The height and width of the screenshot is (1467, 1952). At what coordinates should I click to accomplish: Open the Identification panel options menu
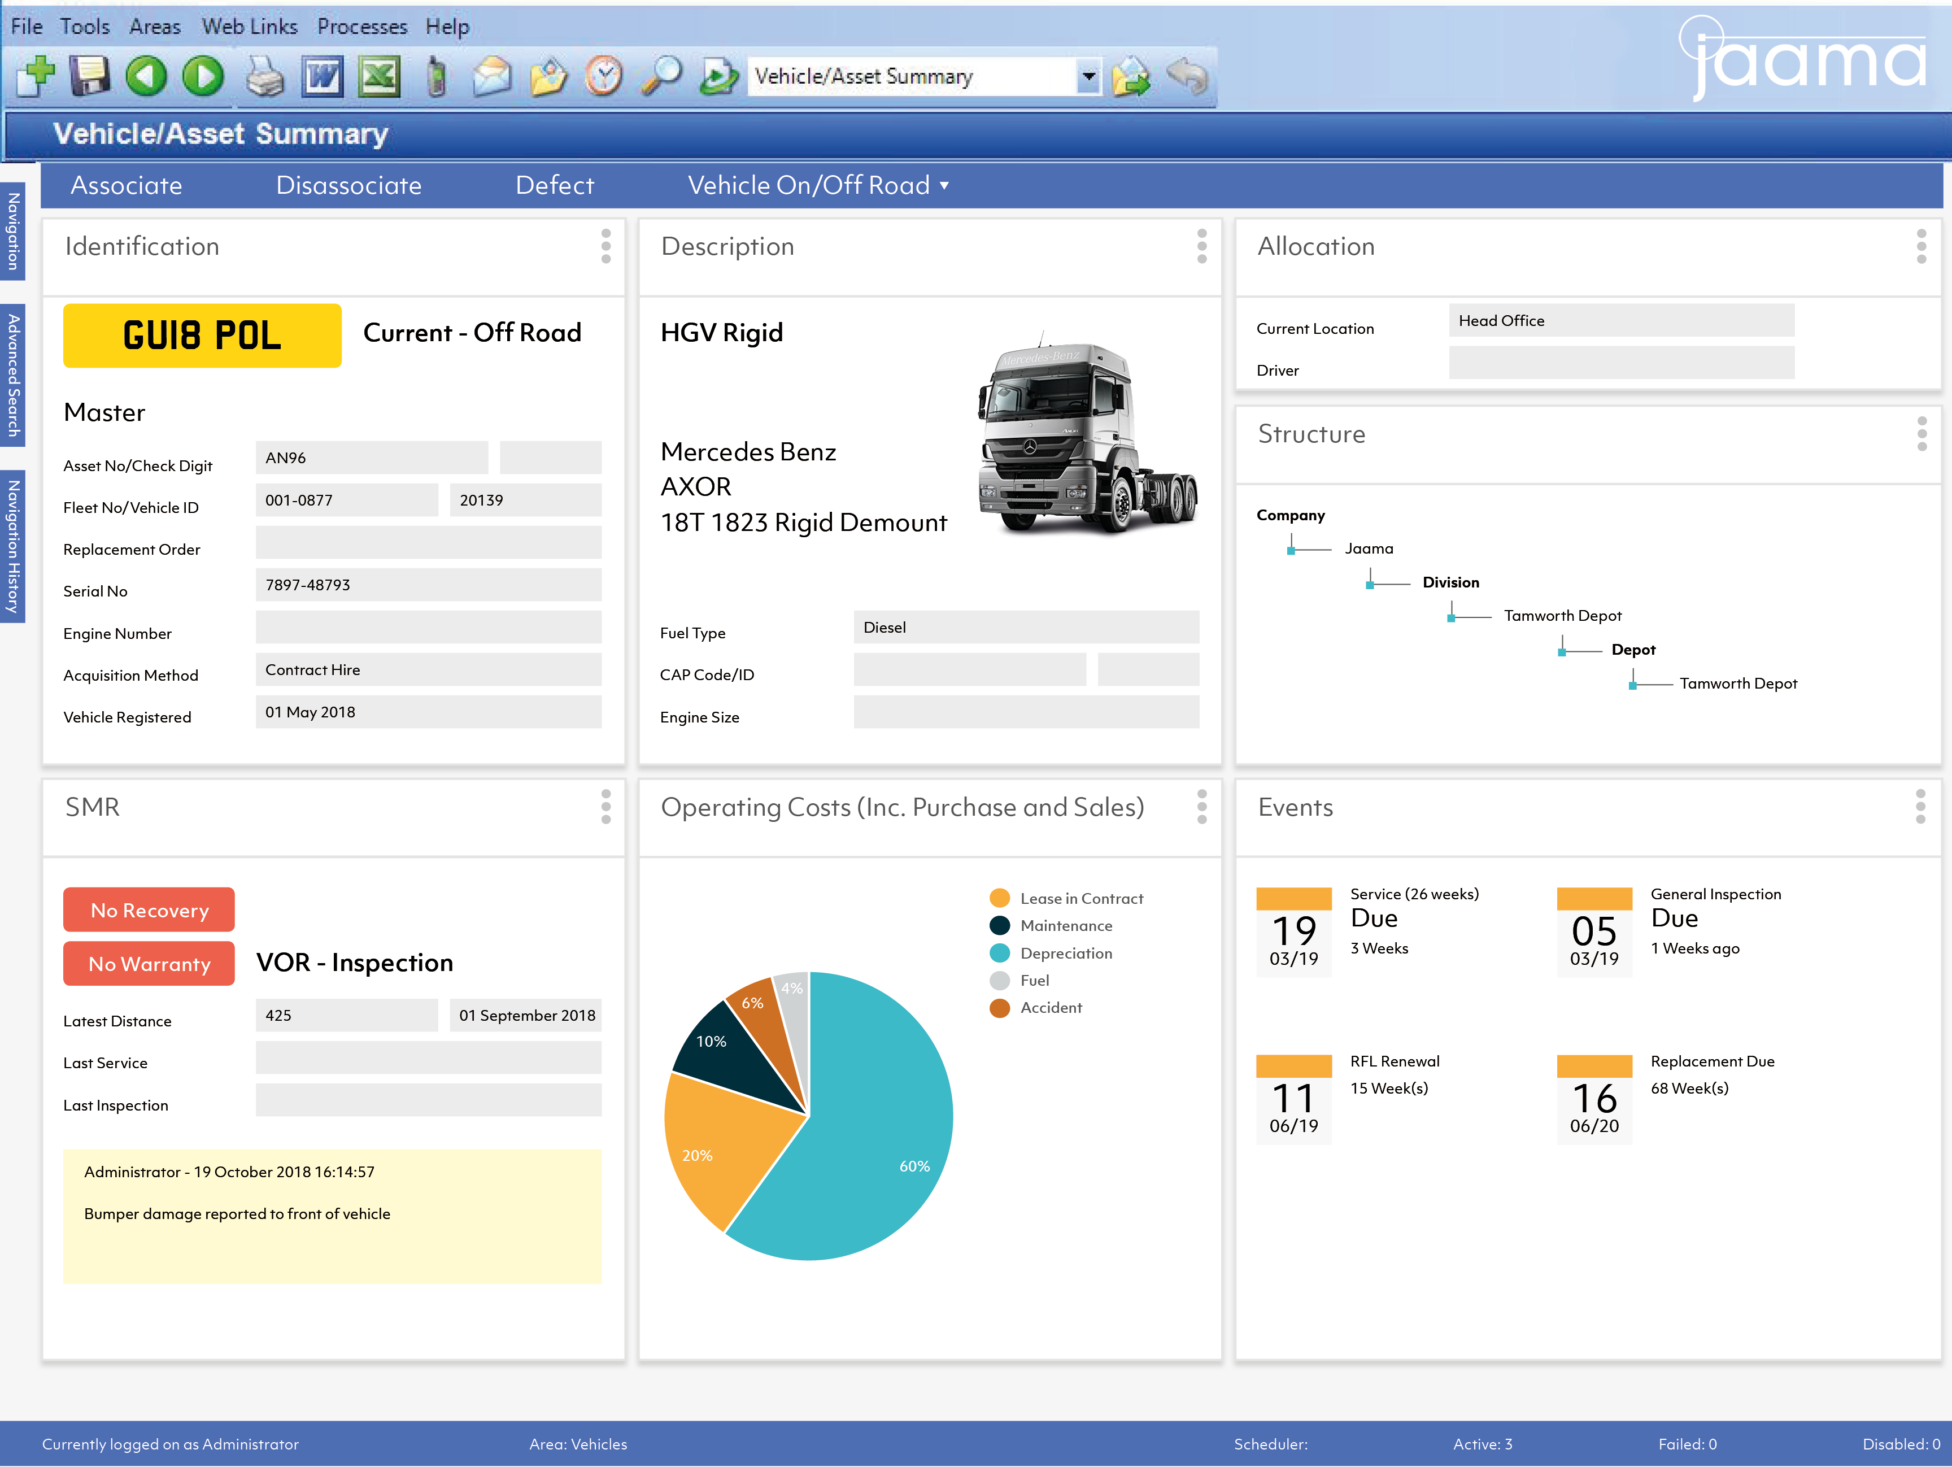point(605,246)
